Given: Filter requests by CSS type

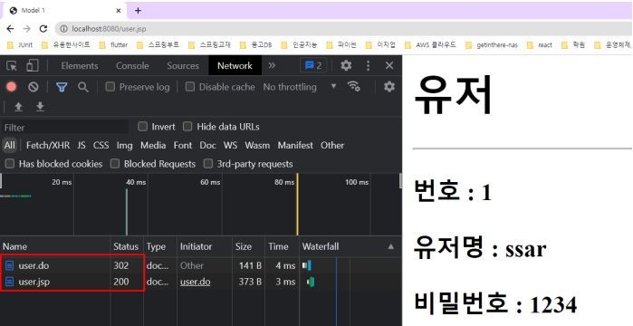Looking at the screenshot, I should tap(101, 145).
